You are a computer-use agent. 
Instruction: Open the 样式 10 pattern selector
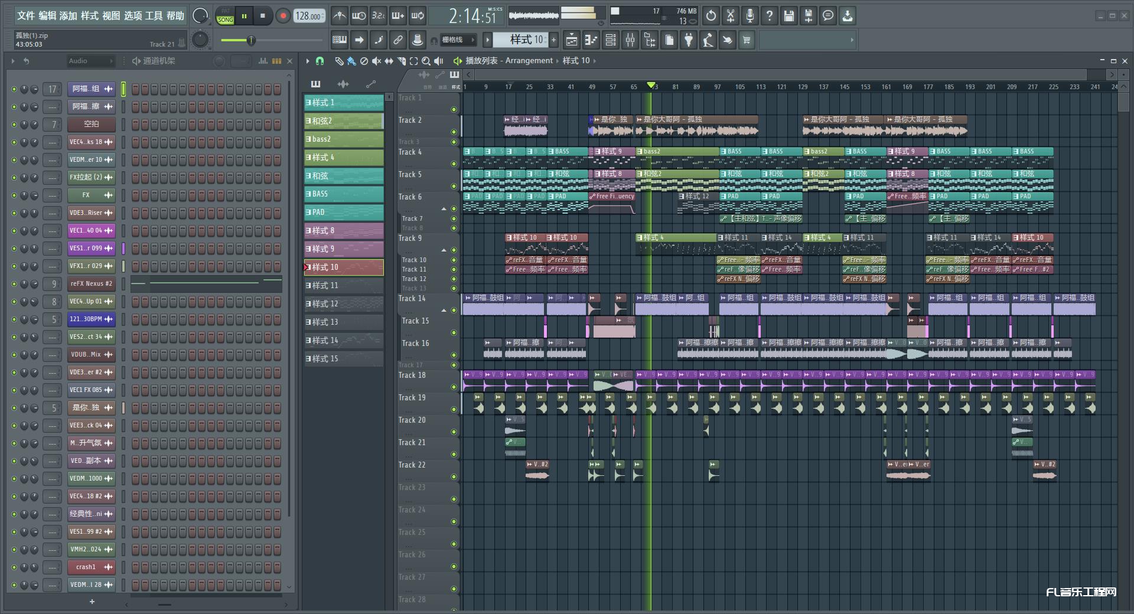click(x=521, y=40)
